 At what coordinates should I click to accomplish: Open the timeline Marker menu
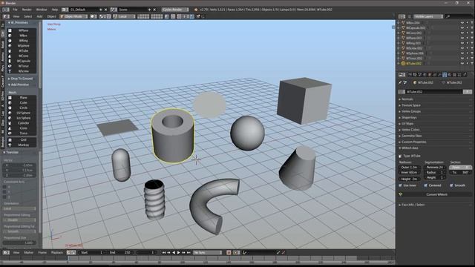tap(29, 252)
